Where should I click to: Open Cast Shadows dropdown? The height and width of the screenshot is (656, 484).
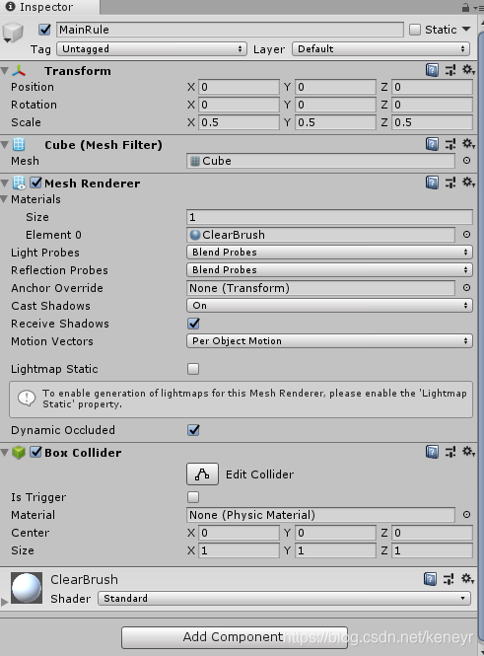pyautogui.click(x=329, y=306)
